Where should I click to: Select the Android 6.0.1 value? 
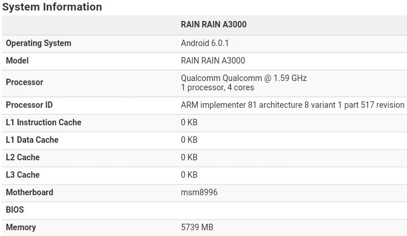point(205,43)
